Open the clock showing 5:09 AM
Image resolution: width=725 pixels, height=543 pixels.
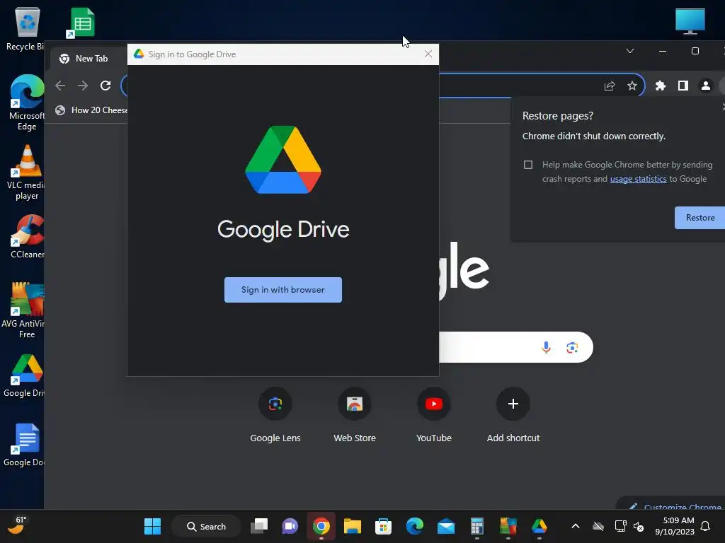(x=675, y=526)
